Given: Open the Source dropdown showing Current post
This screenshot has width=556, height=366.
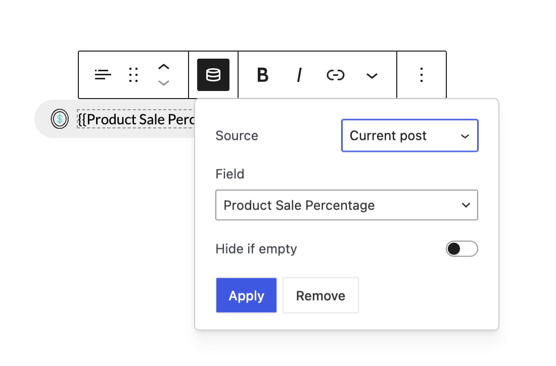Looking at the screenshot, I should click(x=410, y=135).
